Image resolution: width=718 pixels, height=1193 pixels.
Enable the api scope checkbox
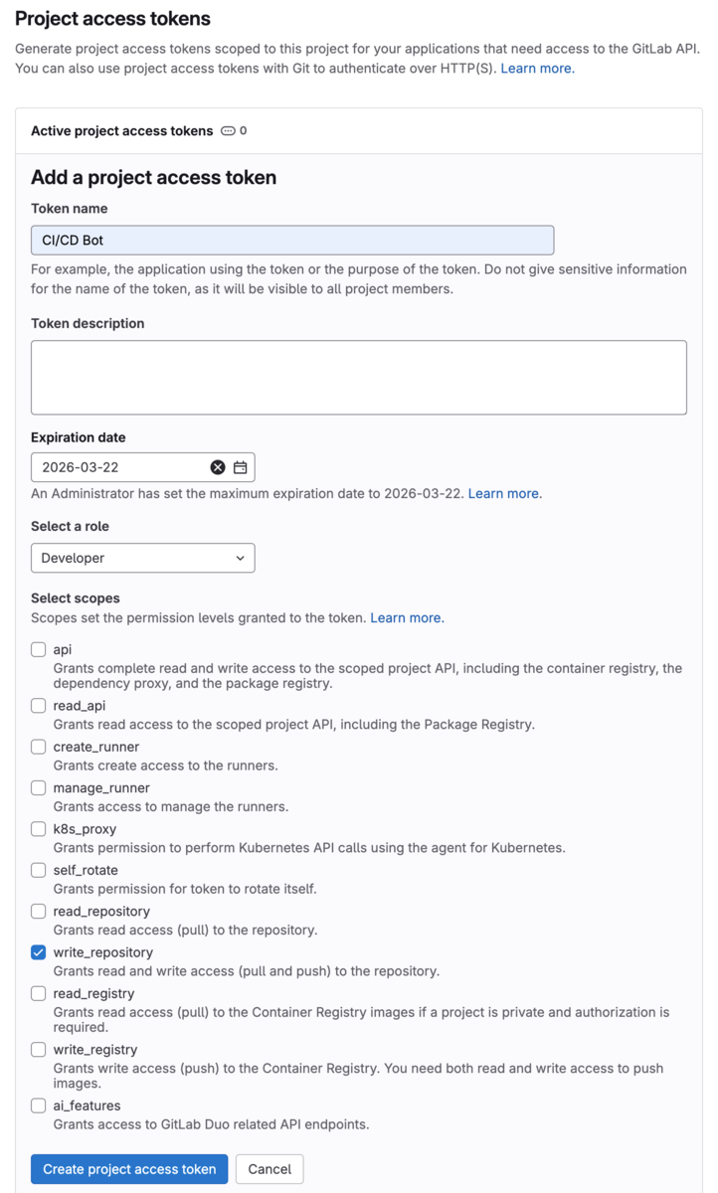39,649
